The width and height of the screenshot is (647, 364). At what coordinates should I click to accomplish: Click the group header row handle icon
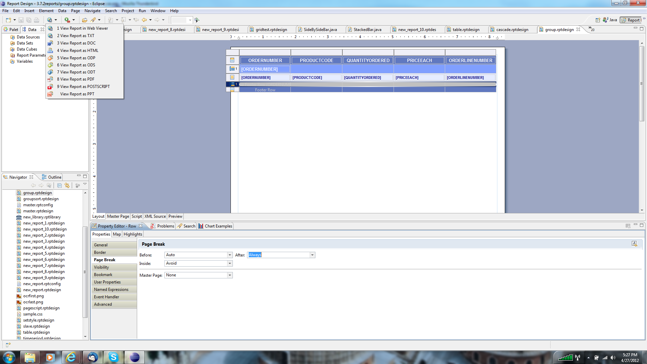coord(233,69)
